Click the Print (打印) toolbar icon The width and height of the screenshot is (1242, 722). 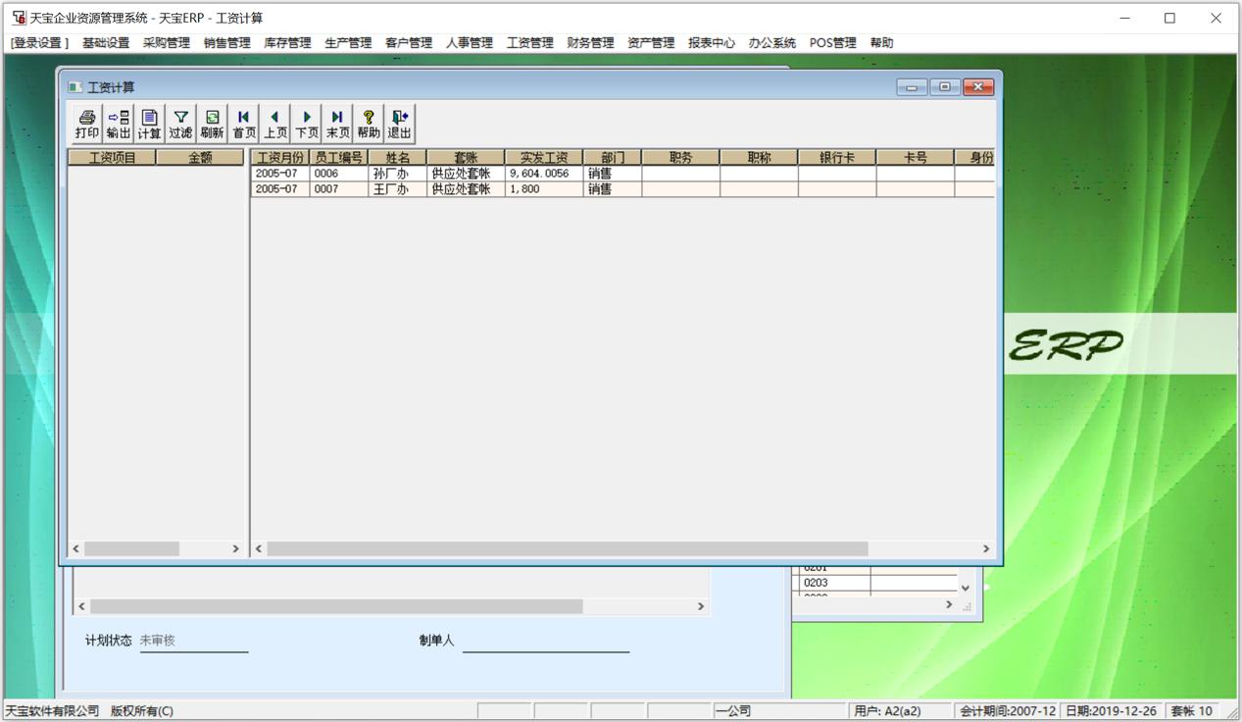click(x=87, y=124)
